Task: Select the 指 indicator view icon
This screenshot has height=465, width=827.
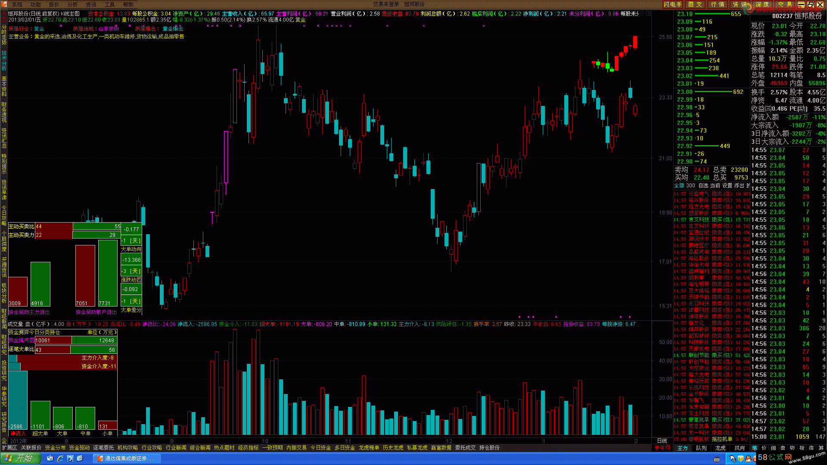Action: [802, 448]
